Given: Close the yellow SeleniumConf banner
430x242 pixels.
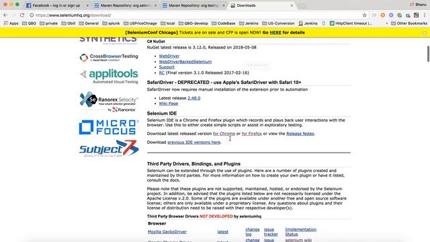Looking at the screenshot, I should tap(425, 33).
